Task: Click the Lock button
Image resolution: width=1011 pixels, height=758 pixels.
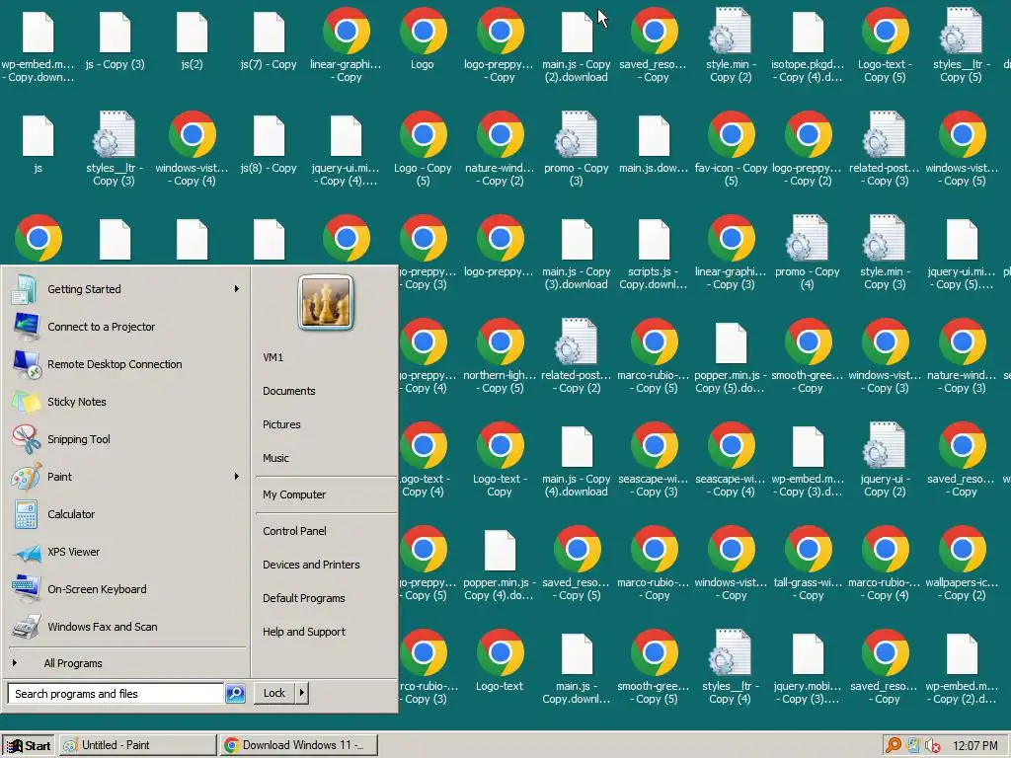Action: pyautogui.click(x=274, y=693)
